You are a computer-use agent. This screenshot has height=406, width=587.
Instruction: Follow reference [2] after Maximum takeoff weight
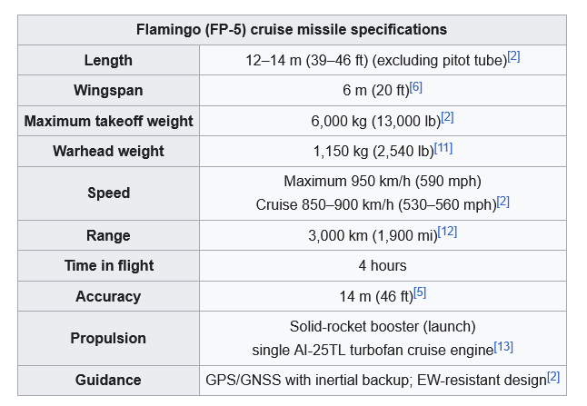447,117
